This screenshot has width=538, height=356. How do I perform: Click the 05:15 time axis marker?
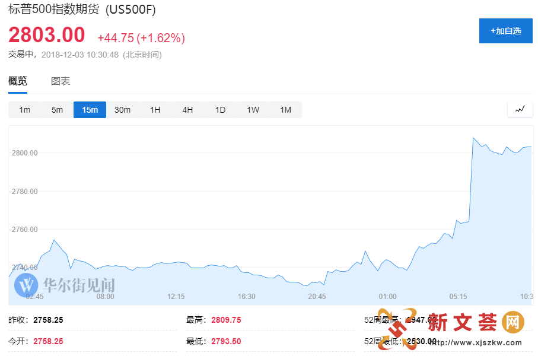coord(459,296)
